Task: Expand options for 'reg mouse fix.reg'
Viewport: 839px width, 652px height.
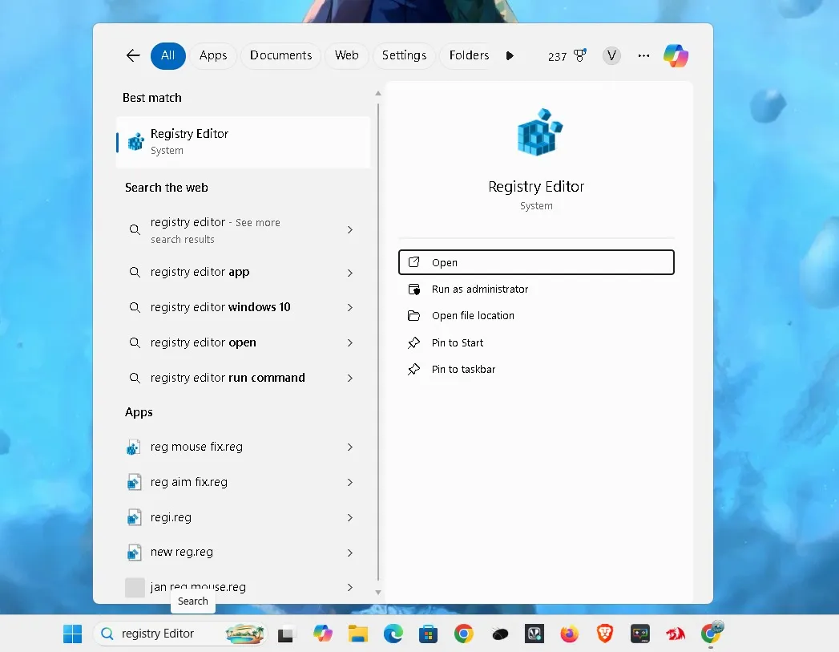Action: [349, 447]
